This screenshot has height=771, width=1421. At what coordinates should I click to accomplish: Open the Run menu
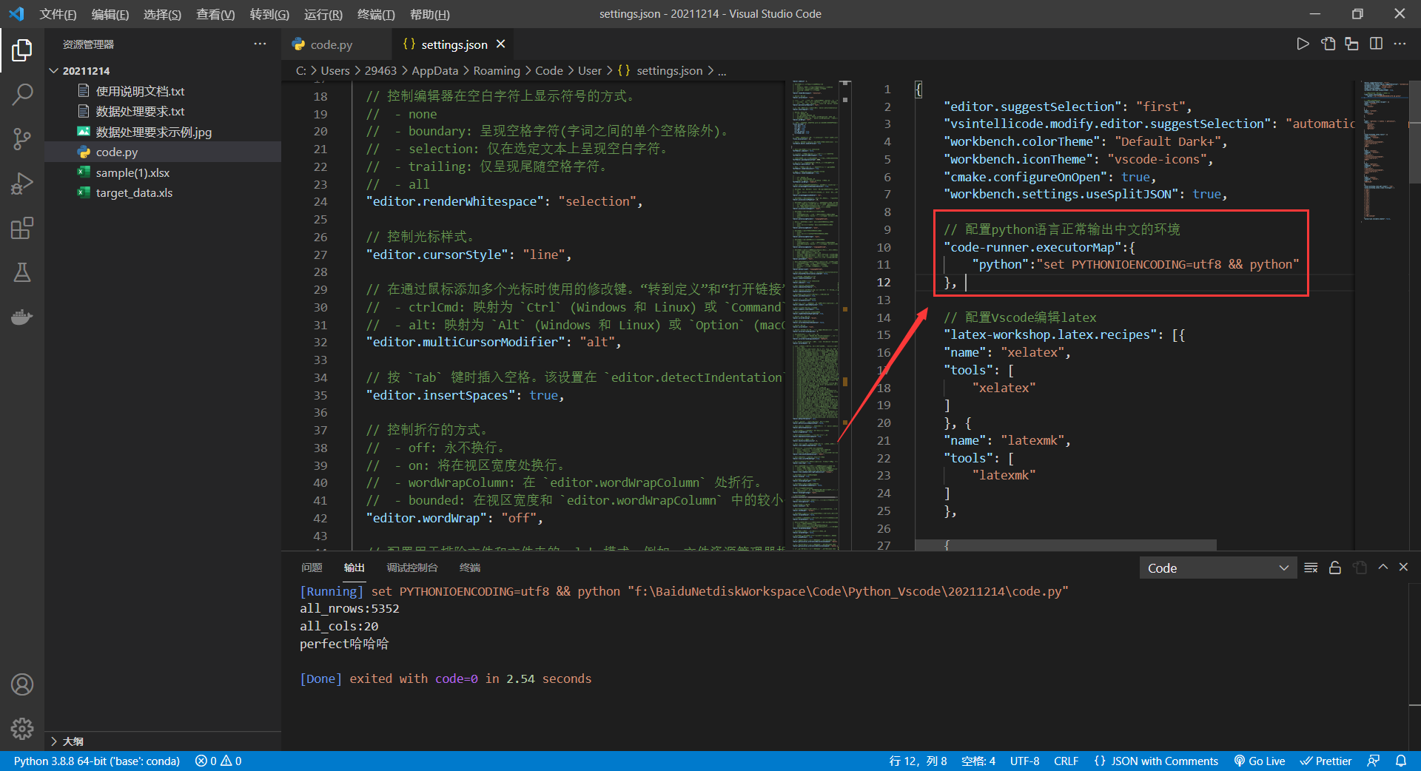pyautogui.click(x=323, y=14)
